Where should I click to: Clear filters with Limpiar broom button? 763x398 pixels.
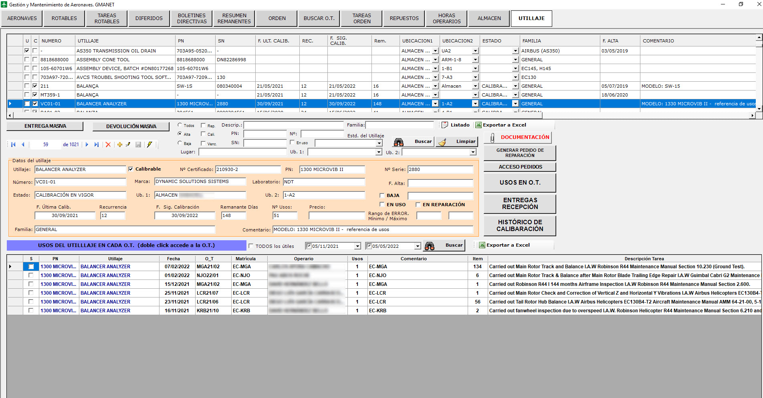pos(457,142)
